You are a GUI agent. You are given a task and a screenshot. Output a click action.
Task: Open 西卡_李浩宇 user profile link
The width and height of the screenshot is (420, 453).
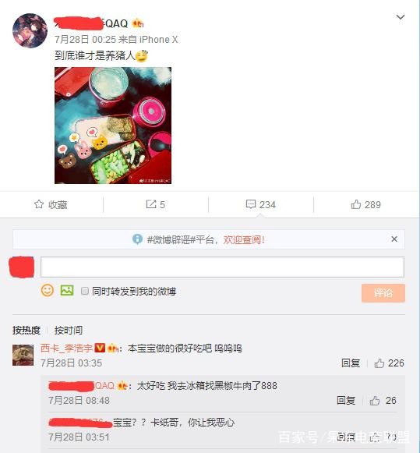pyautogui.click(x=66, y=348)
